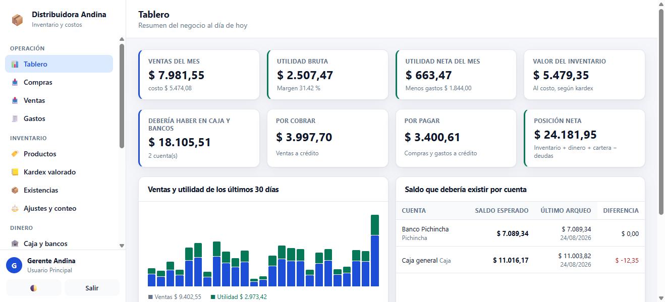Click the Último arqueo column header
665x302 pixels.
point(566,211)
